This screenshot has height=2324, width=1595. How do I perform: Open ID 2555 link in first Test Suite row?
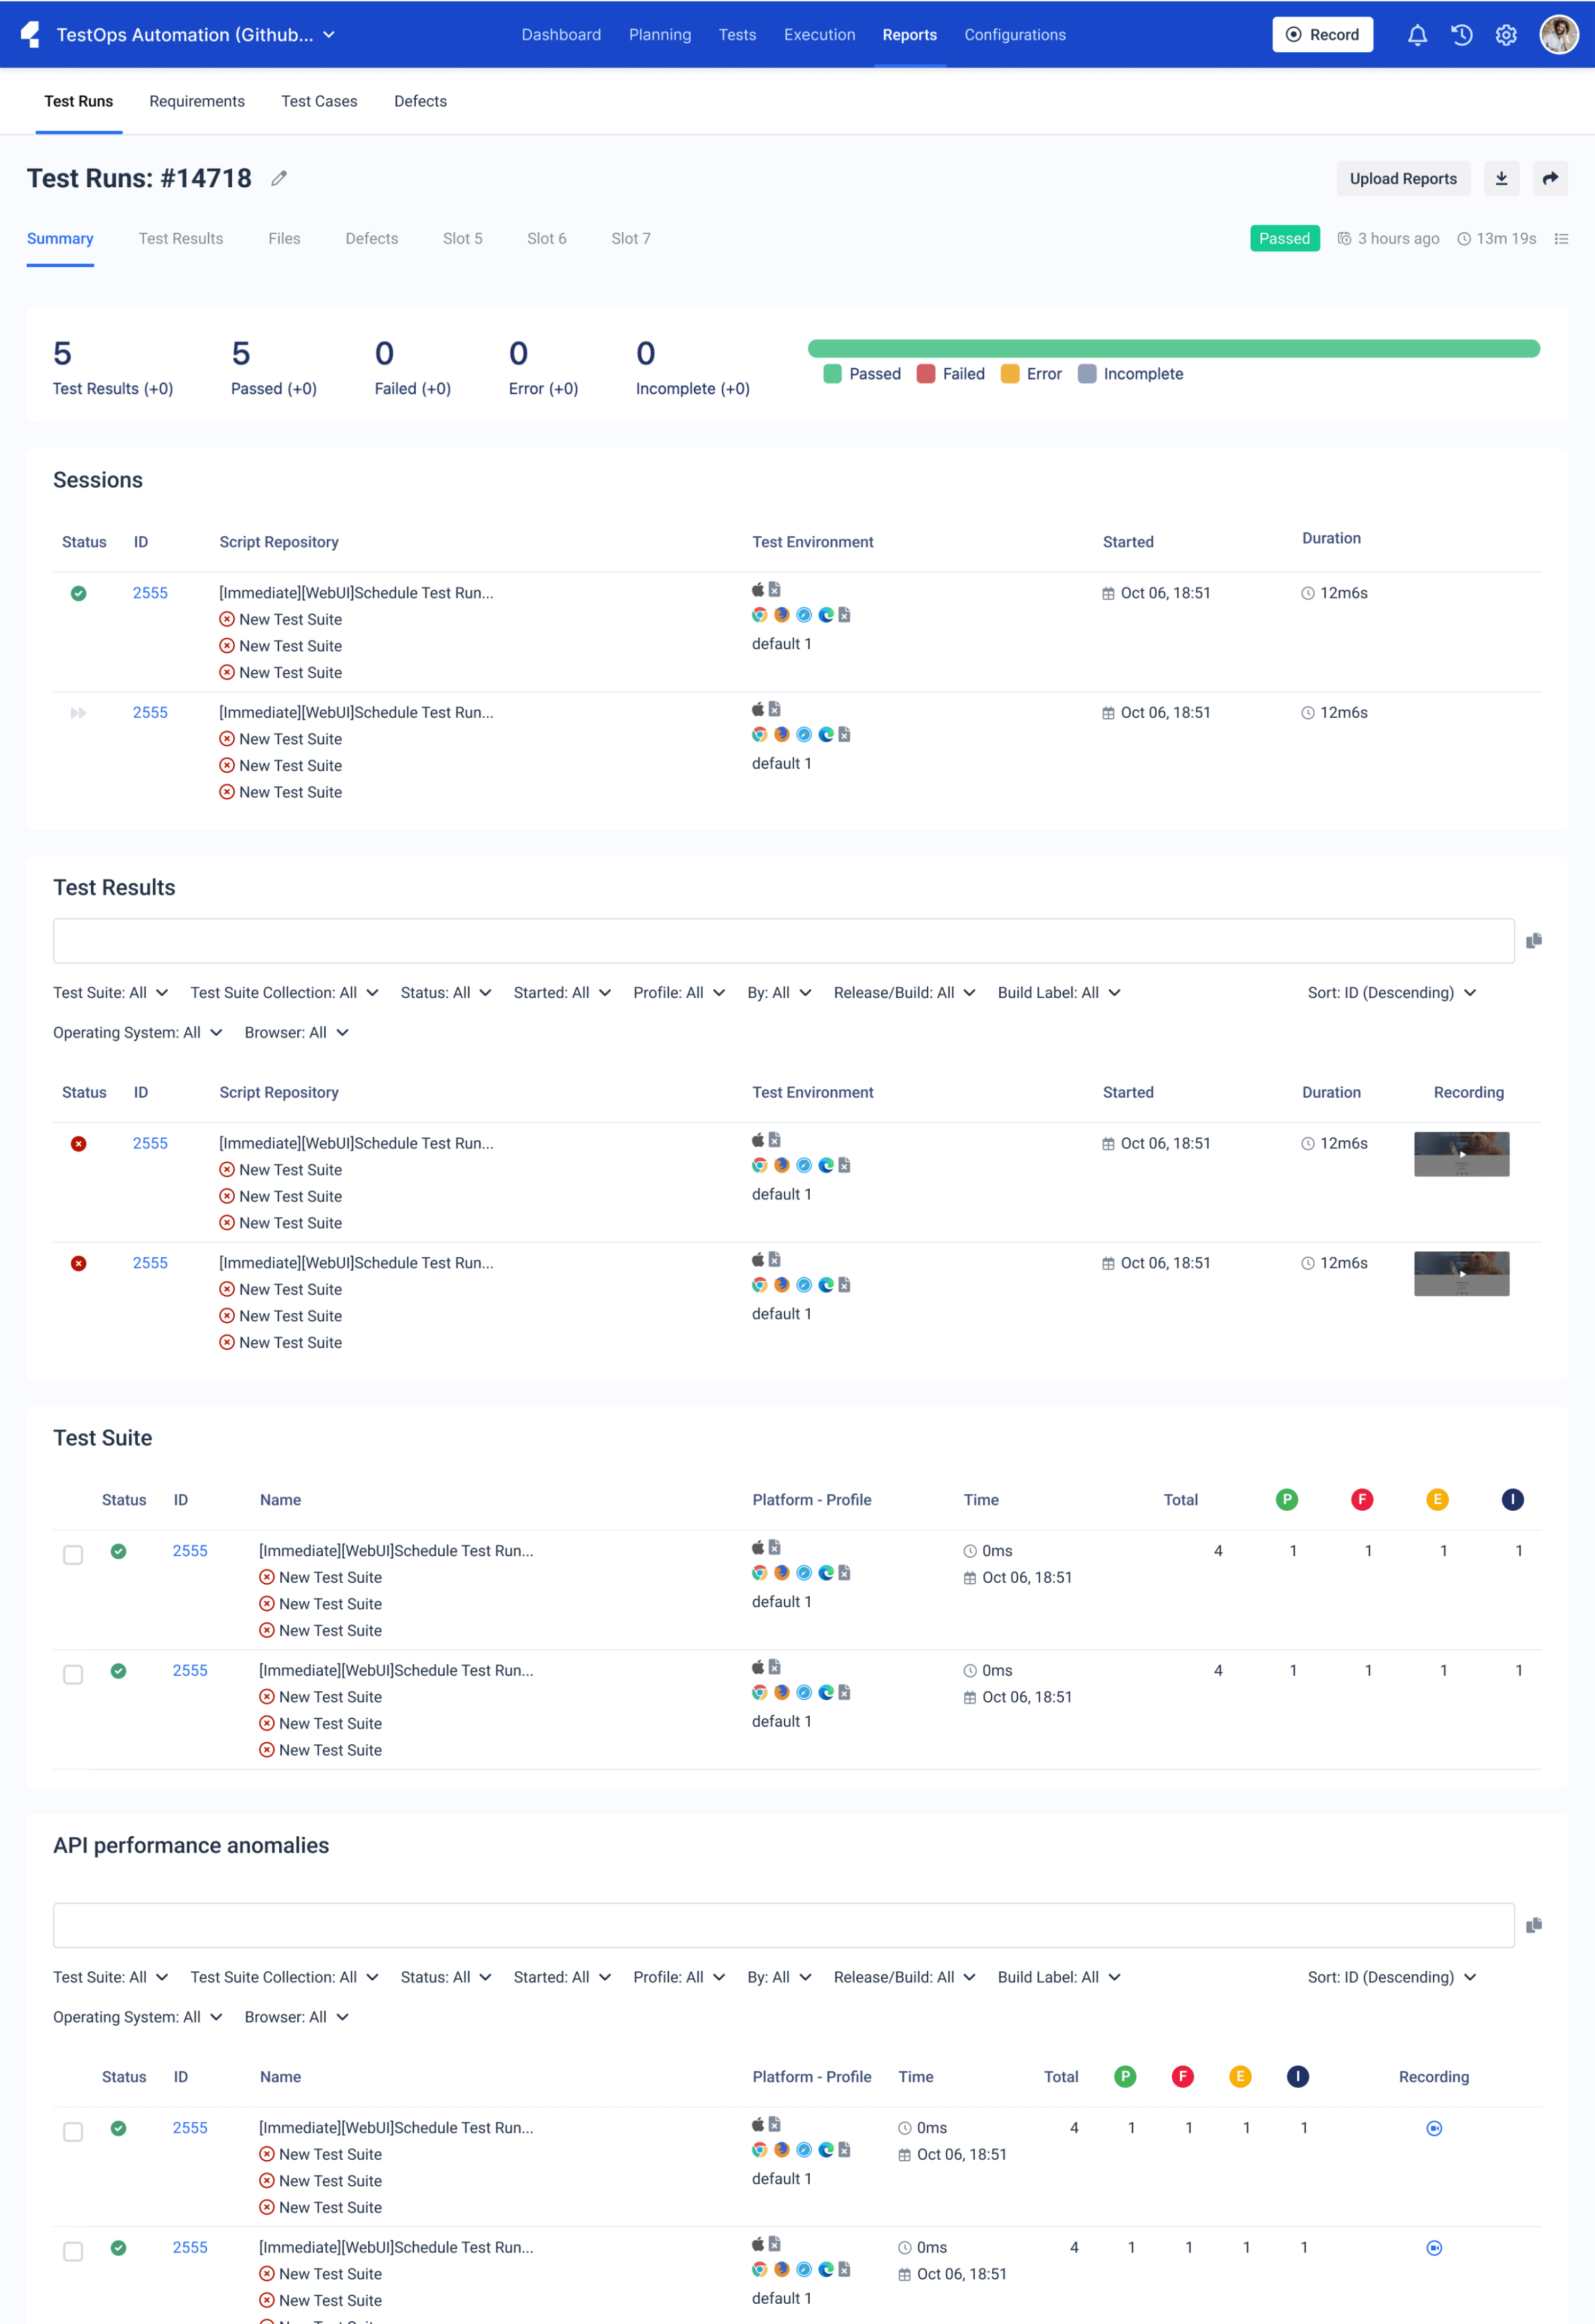click(190, 1551)
